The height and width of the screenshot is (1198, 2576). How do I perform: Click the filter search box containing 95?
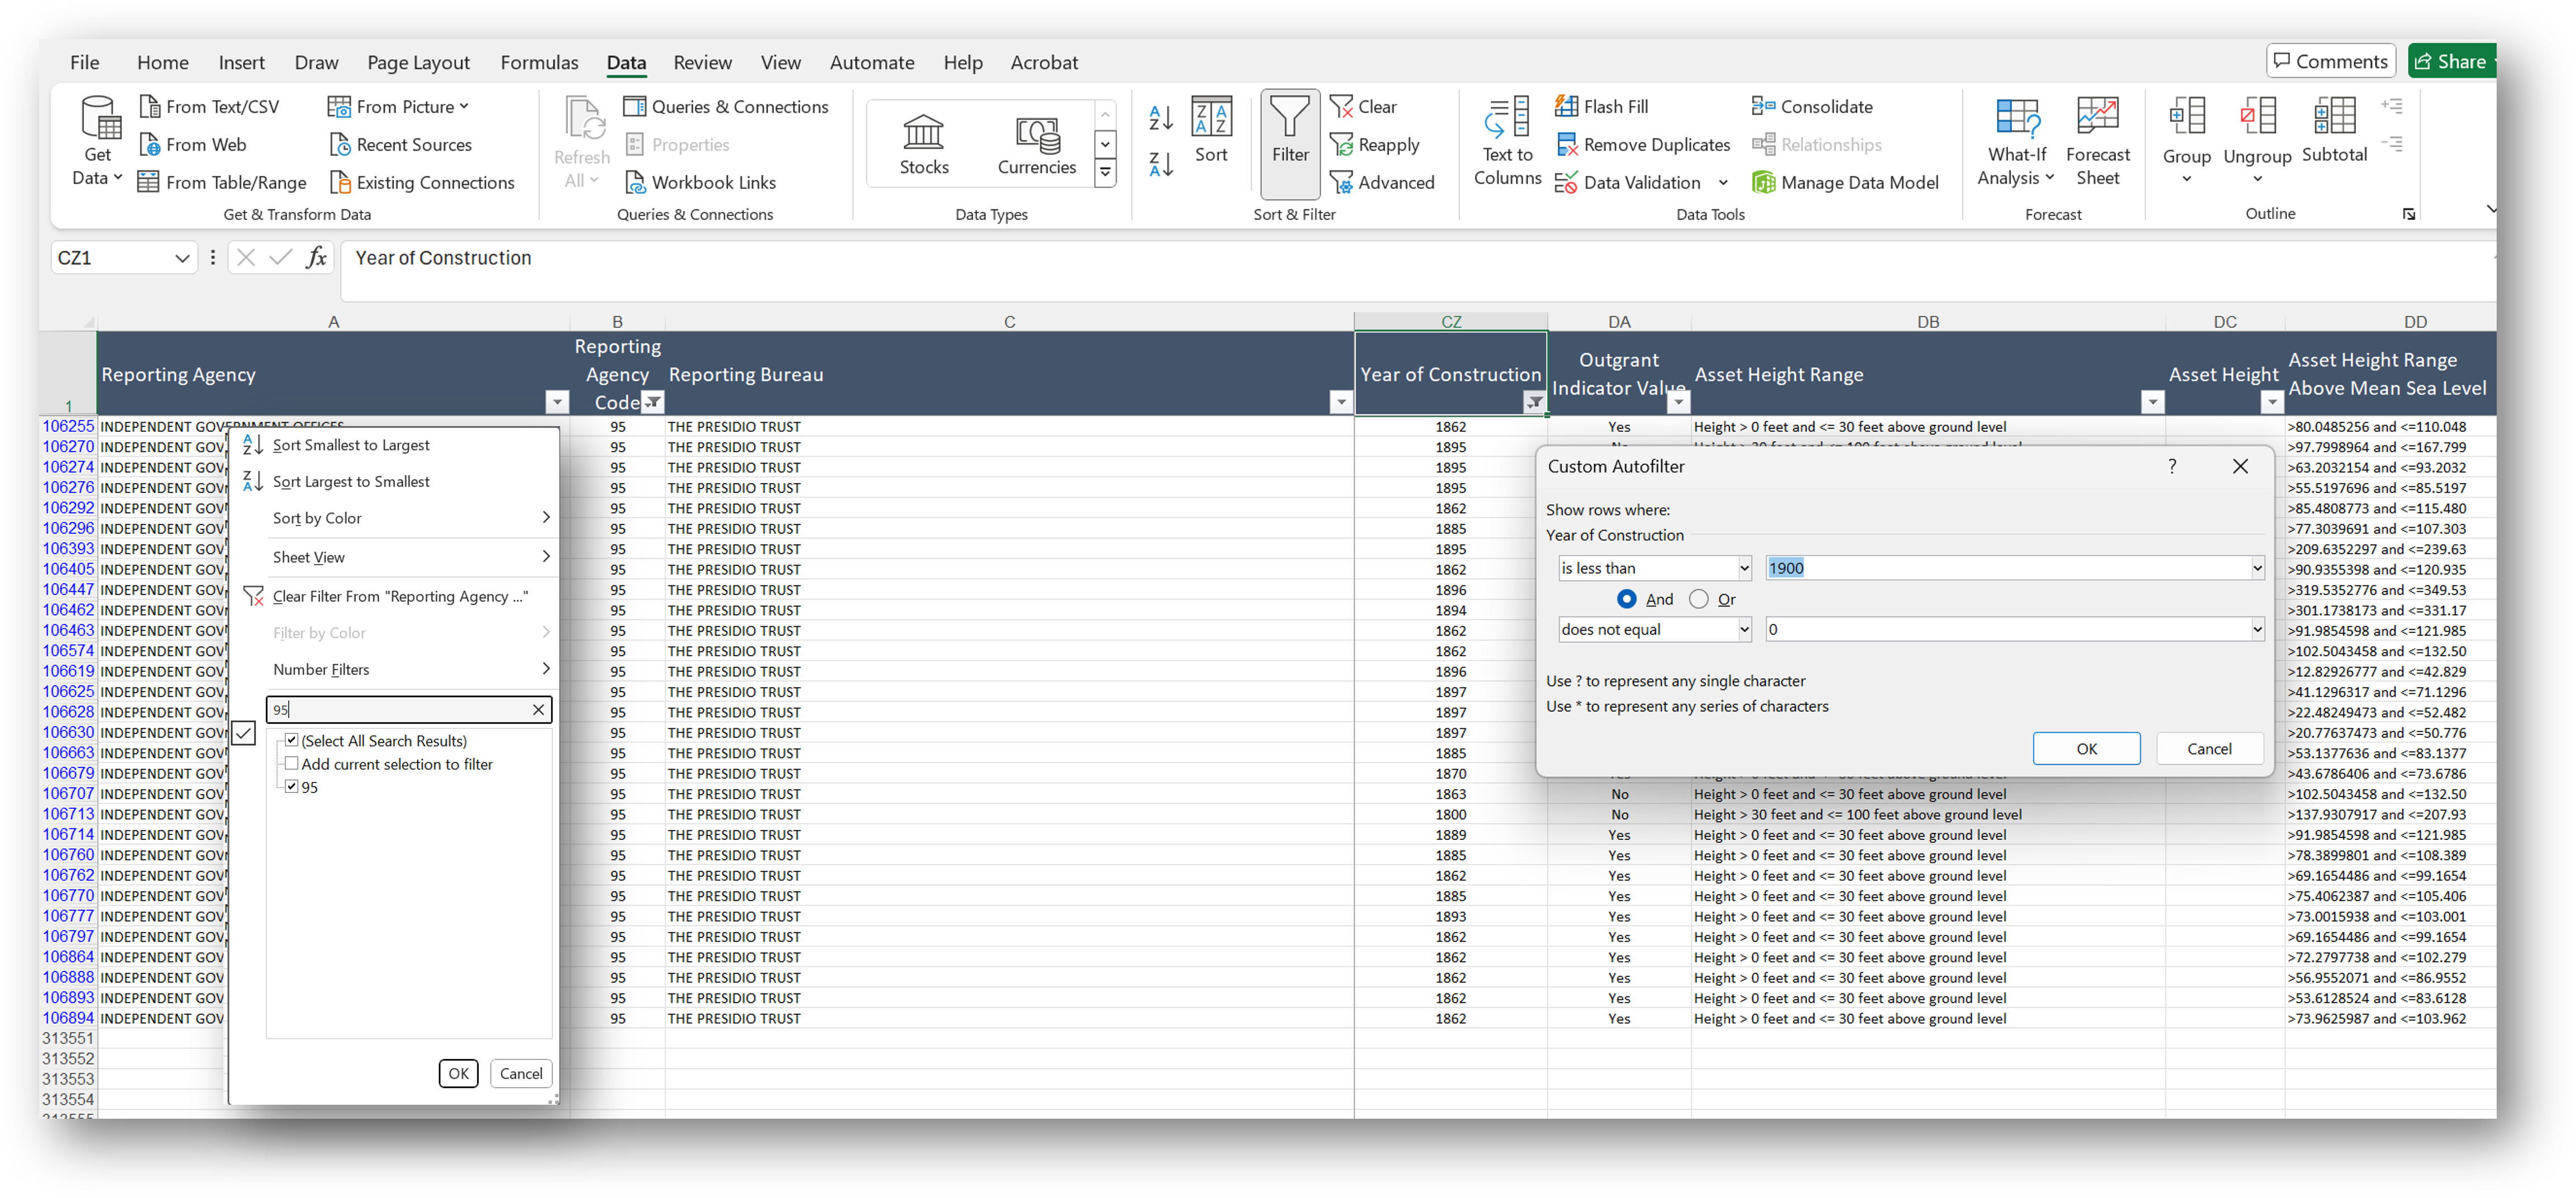coord(400,709)
